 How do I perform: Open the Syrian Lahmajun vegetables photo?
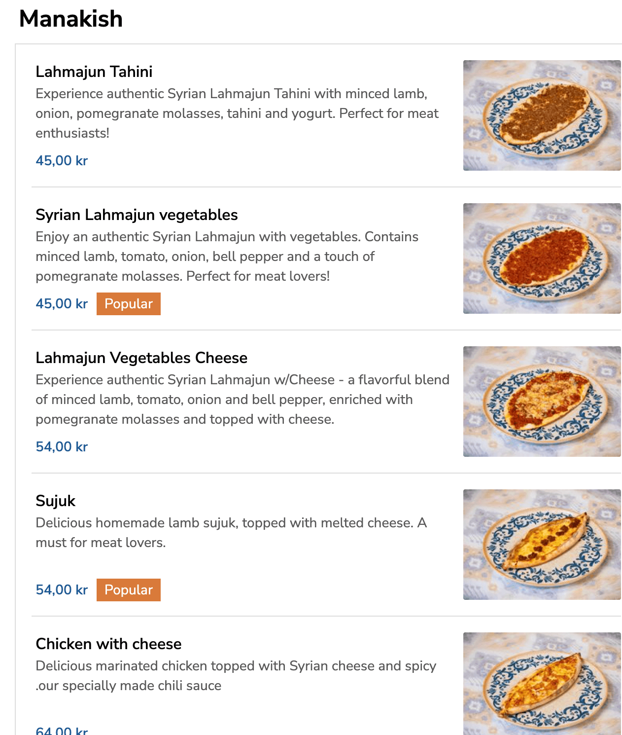542,258
